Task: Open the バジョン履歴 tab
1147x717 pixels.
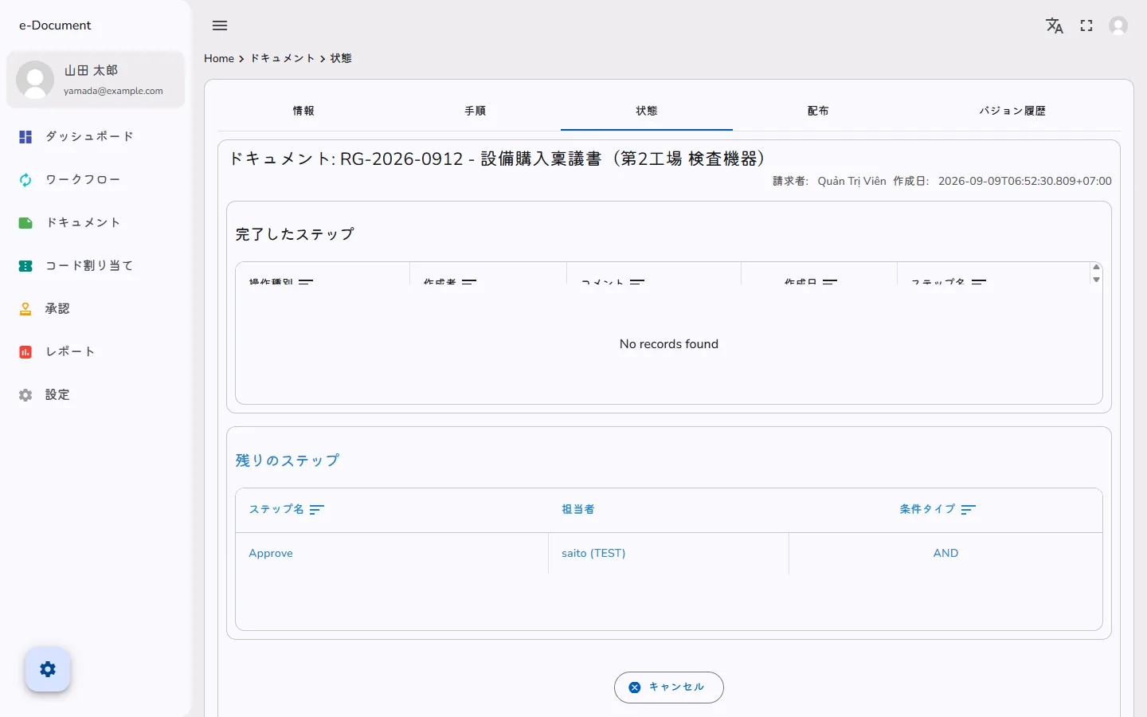Action: coord(1012,111)
